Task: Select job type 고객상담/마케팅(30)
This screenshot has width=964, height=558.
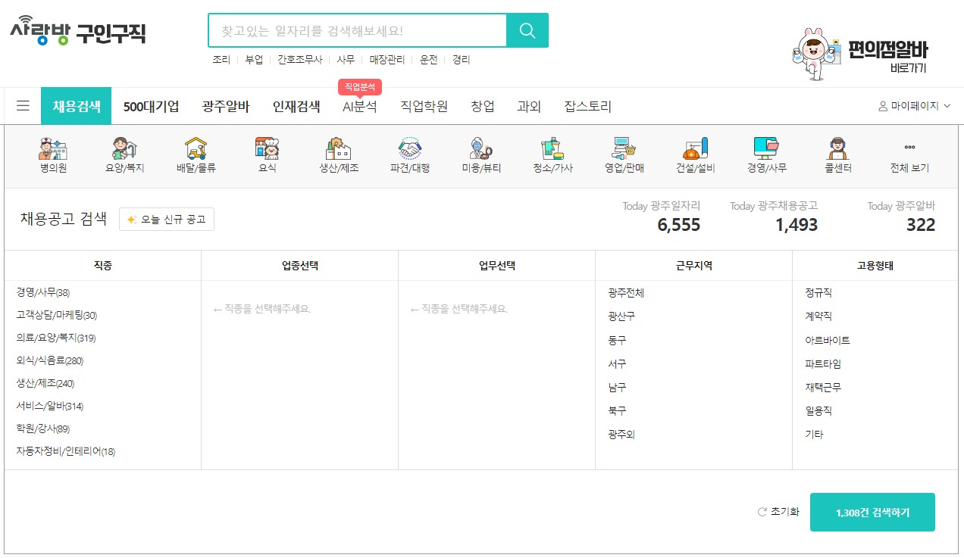Action: (x=57, y=316)
